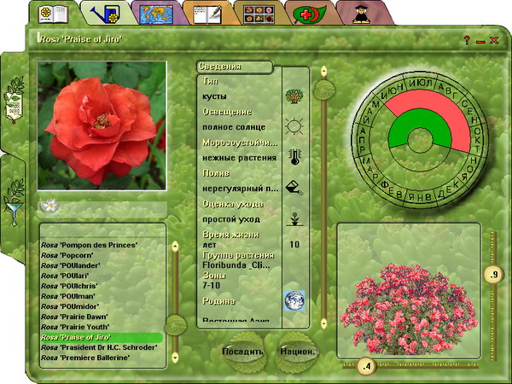The image size is (512, 384).
Task: Click the horizontal .4 slider knob
Action: coord(367,366)
